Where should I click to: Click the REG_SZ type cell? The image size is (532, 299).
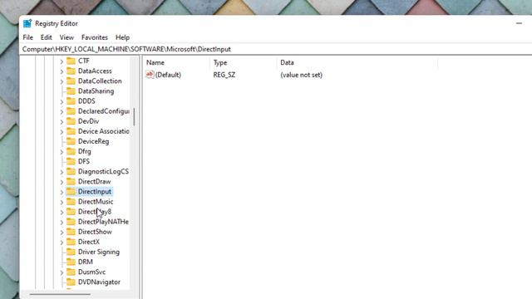pyautogui.click(x=224, y=75)
